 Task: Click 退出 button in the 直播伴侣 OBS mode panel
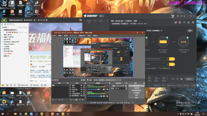[190, 31]
